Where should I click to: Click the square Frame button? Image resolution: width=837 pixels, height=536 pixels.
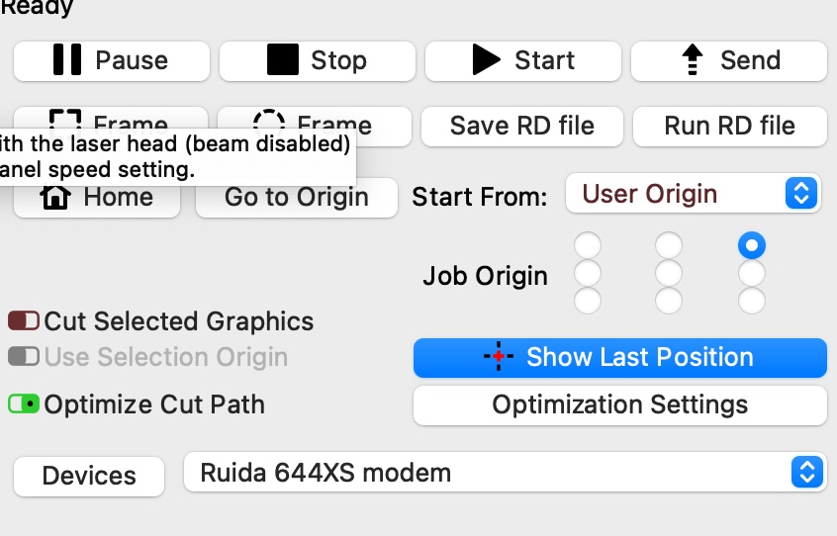coord(111,118)
